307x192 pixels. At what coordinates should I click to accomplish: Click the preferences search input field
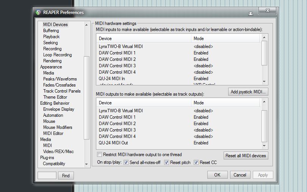coord(47,175)
